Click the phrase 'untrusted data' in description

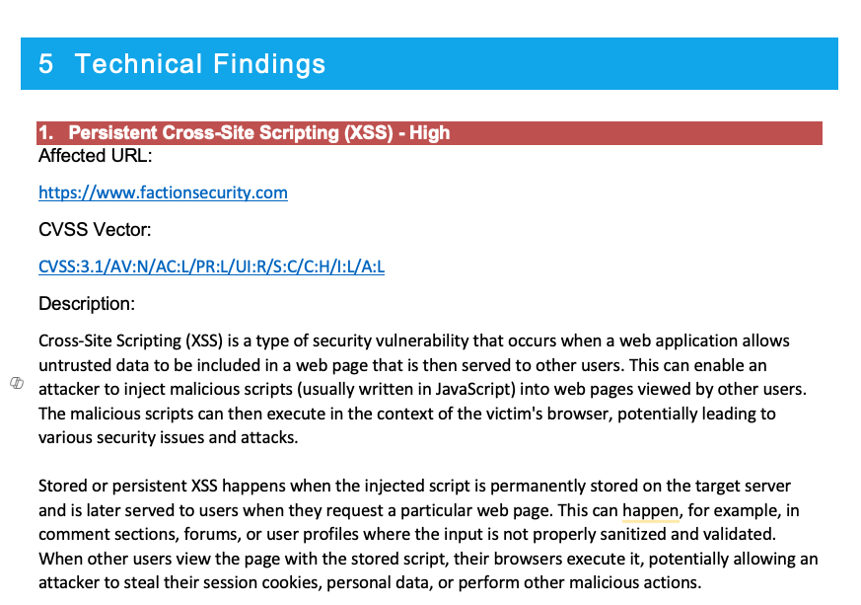click(x=87, y=365)
